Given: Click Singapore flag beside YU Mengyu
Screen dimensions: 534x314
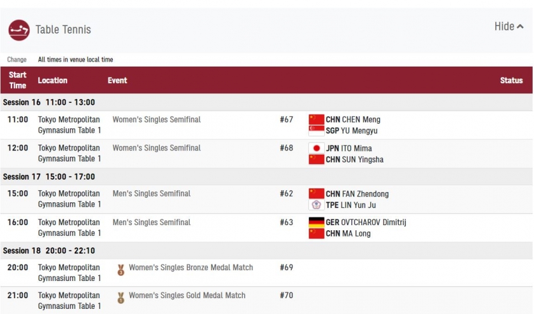Looking at the screenshot, I should pyautogui.click(x=316, y=131).
